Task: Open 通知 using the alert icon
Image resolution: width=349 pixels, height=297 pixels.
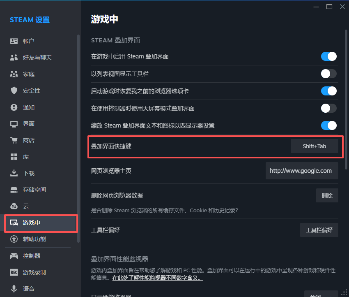Action: (x=14, y=107)
